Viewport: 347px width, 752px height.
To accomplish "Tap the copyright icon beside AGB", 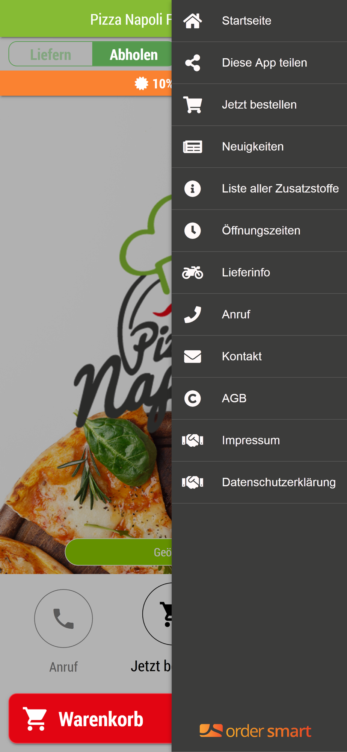I will [193, 399].
